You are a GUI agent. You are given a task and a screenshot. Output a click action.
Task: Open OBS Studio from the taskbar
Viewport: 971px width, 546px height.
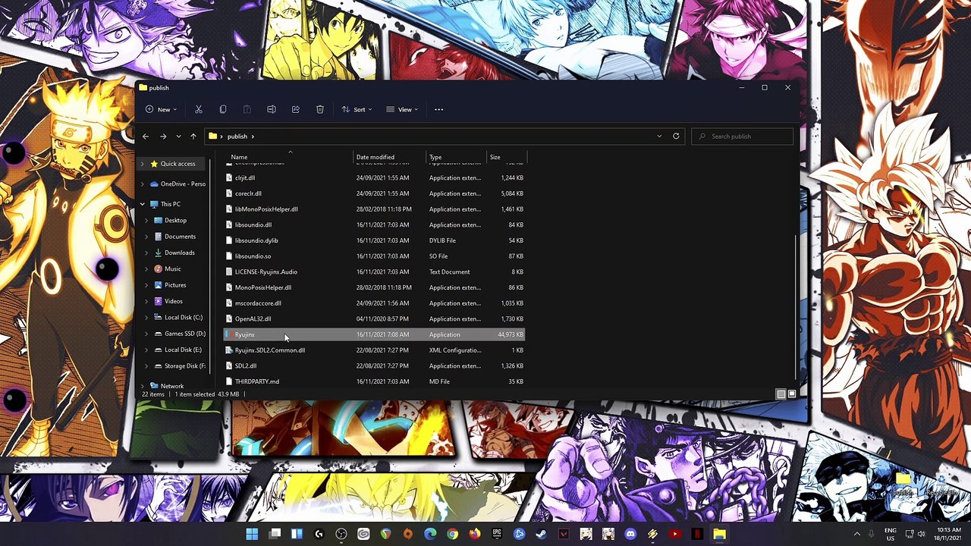(x=341, y=534)
